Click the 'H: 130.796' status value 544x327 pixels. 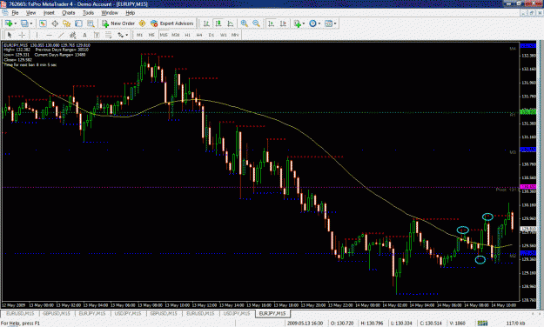click(372, 324)
